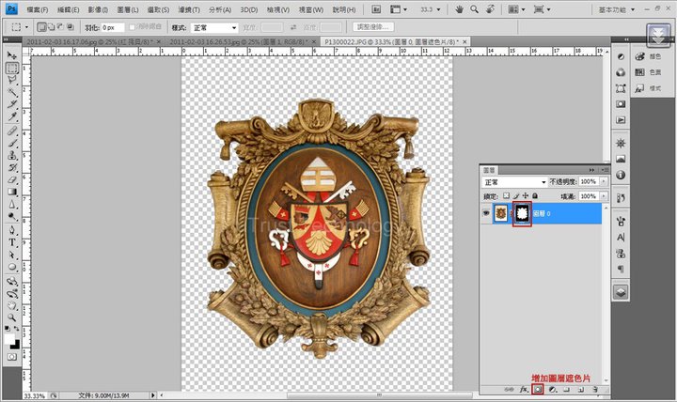Create new adjustment layer from Layers panel

coord(552,389)
